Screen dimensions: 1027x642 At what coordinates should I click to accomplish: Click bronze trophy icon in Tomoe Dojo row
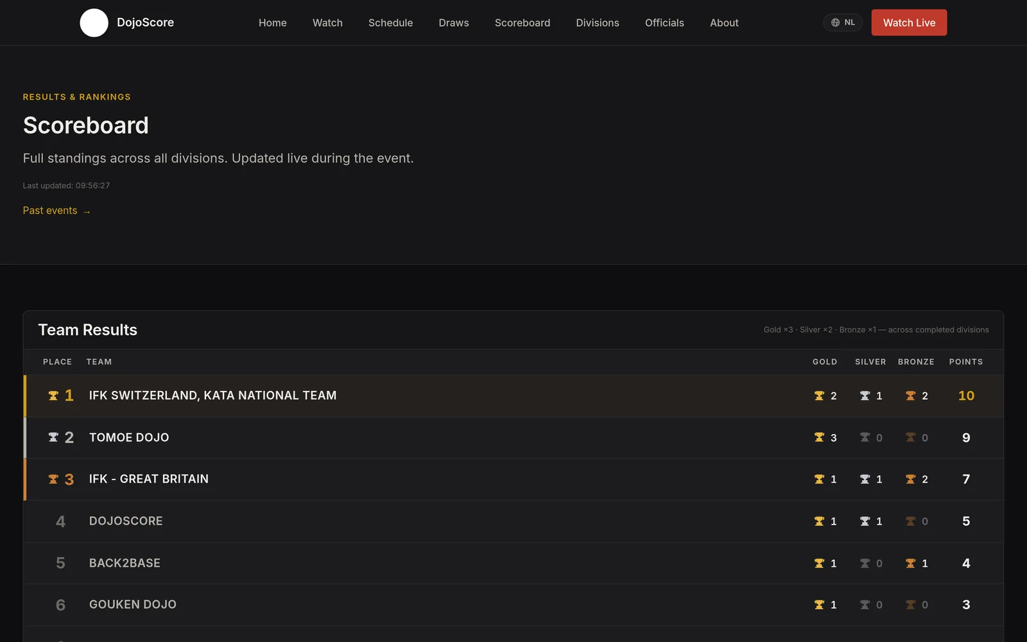point(910,437)
